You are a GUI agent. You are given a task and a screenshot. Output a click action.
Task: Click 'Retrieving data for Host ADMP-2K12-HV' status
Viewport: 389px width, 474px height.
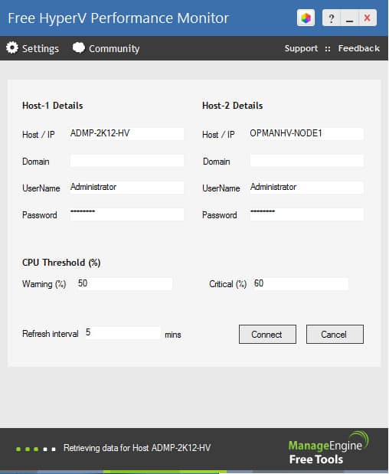137,448
